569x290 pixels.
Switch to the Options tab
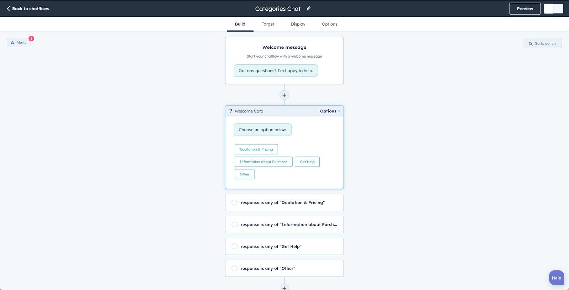pos(330,24)
